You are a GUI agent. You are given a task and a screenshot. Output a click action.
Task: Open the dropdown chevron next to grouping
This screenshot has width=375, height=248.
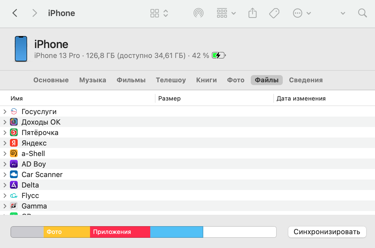click(234, 13)
